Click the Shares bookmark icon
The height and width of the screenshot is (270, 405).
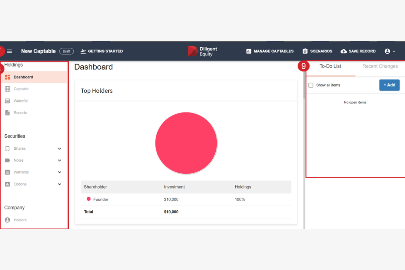(x=7, y=148)
